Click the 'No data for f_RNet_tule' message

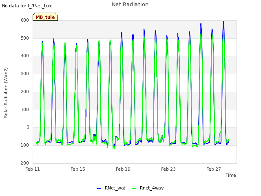[27, 6]
